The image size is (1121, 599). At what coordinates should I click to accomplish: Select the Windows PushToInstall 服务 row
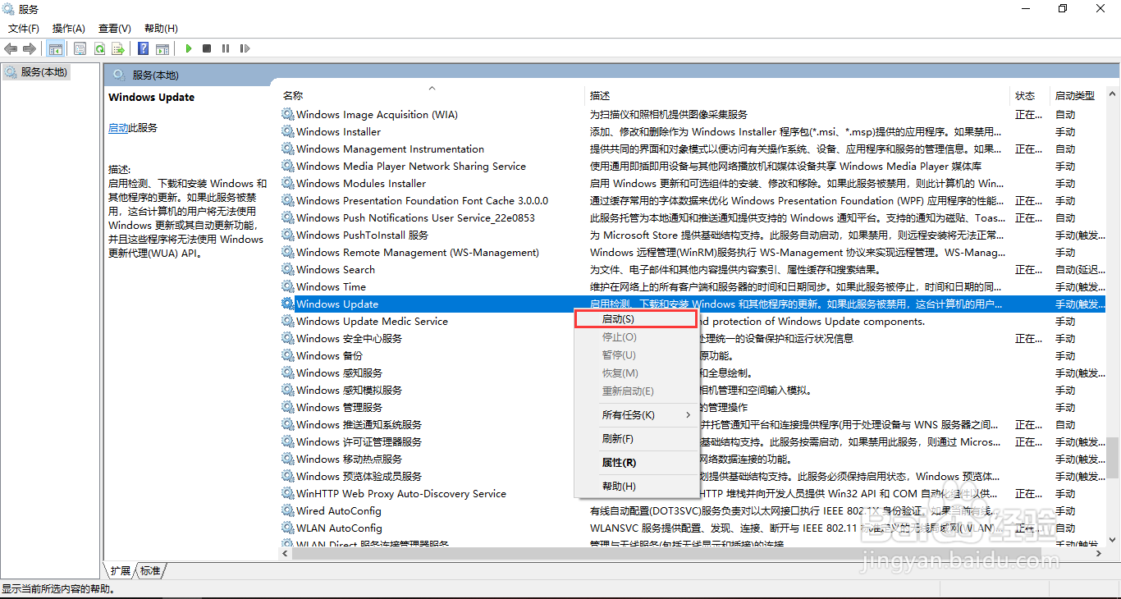point(693,235)
